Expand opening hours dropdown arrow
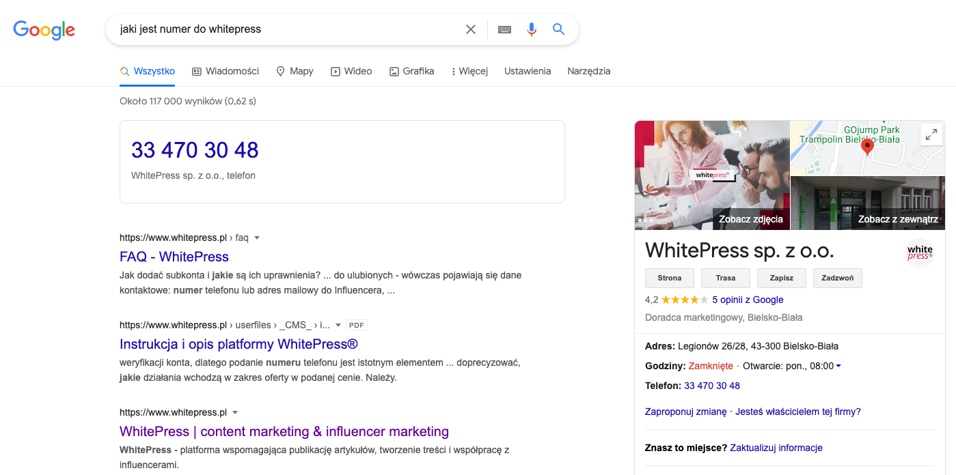Screen dimensions: 956x475 (x=838, y=366)
